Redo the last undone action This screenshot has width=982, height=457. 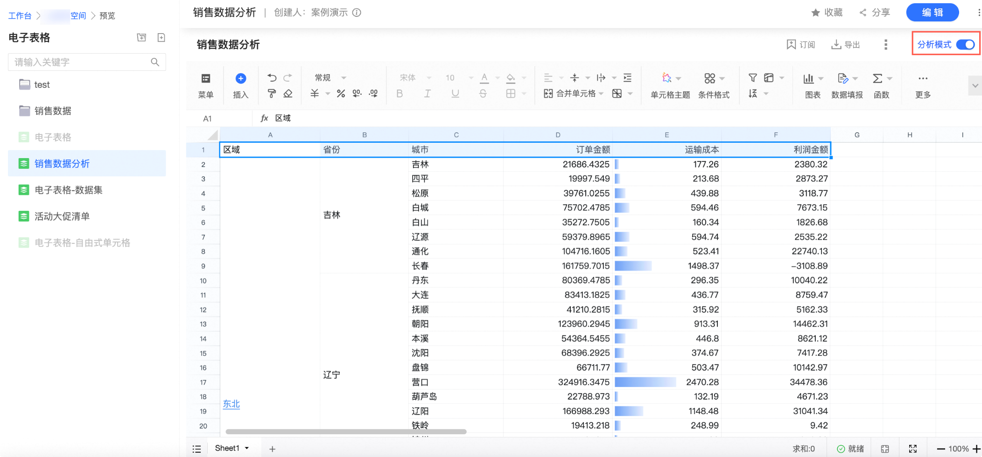pos(288,77)
